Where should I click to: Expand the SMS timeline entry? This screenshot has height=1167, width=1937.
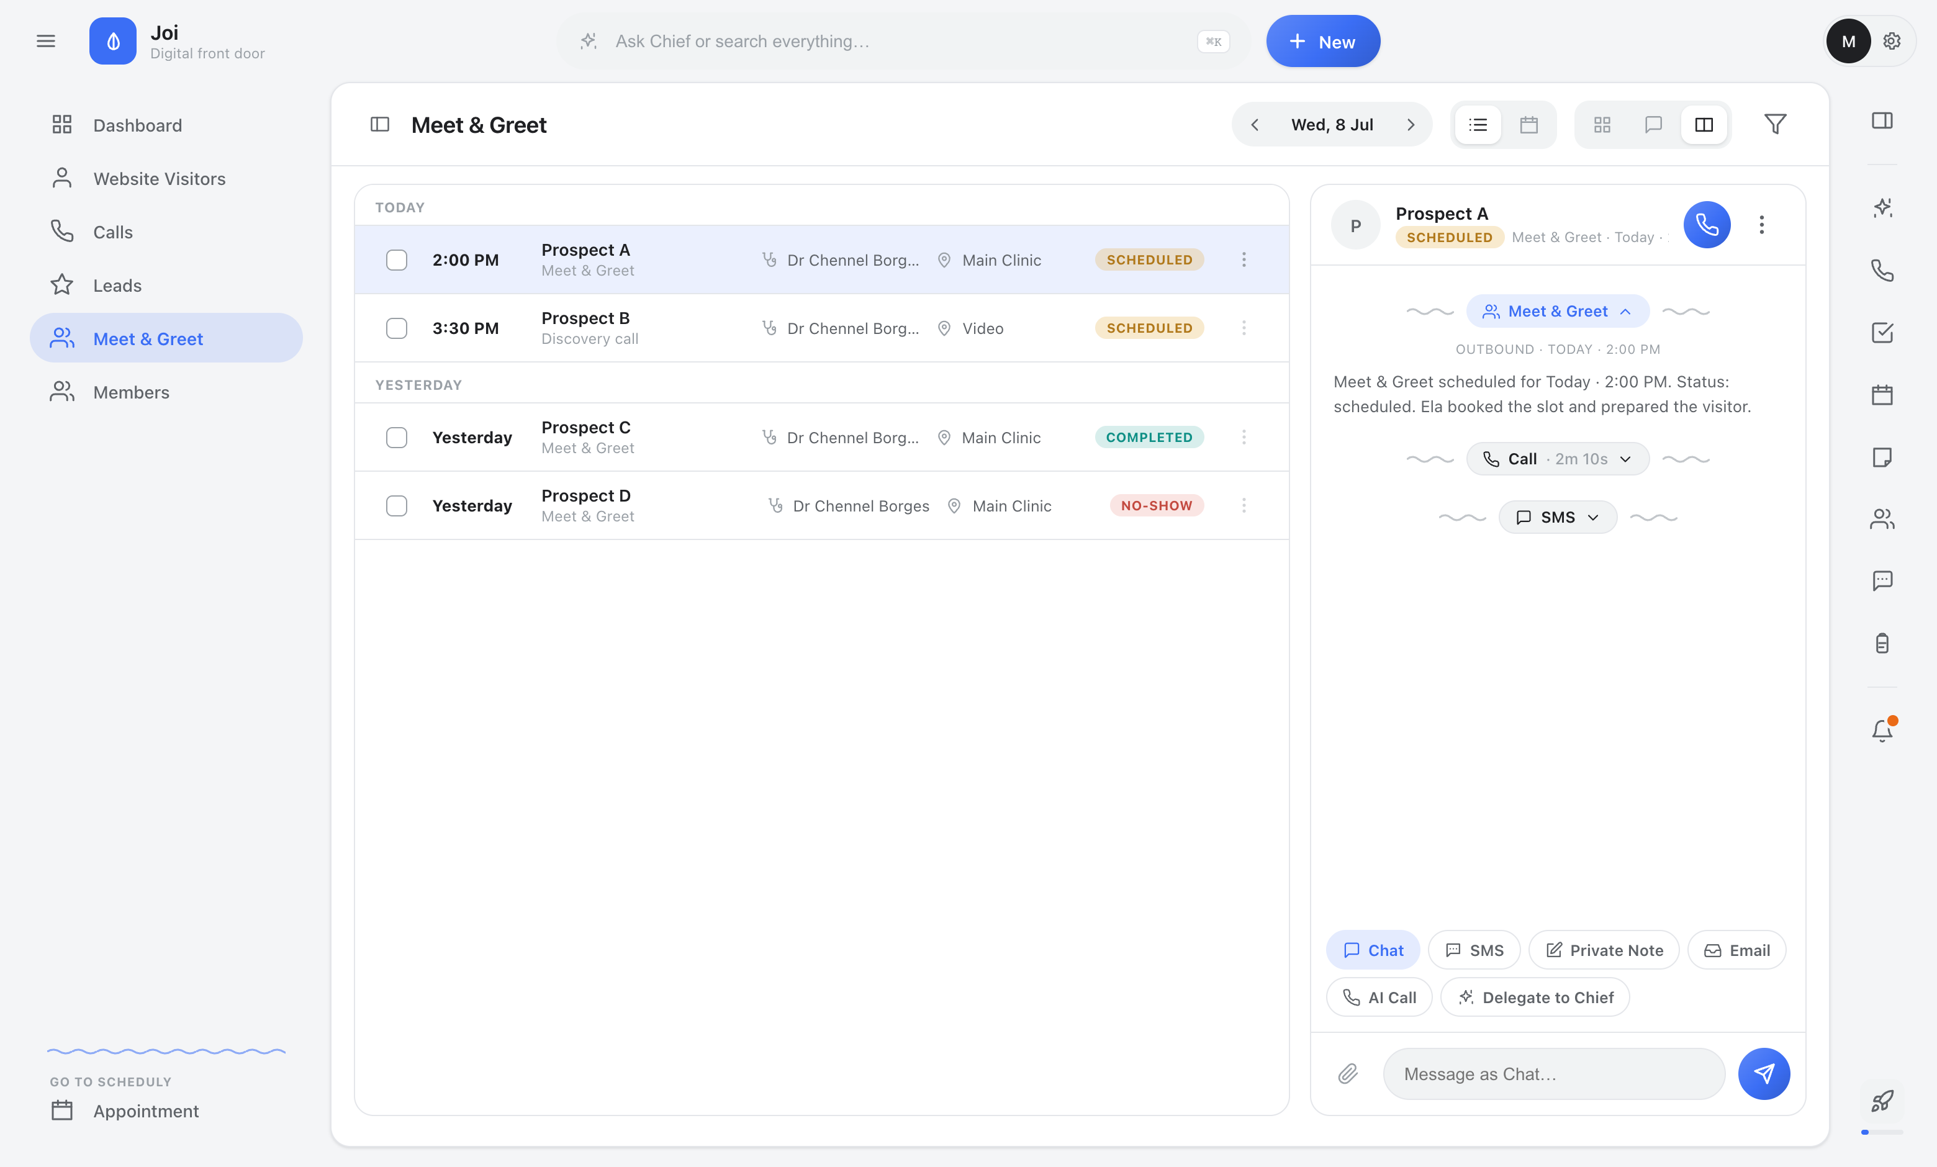(x=1557, y=517)
